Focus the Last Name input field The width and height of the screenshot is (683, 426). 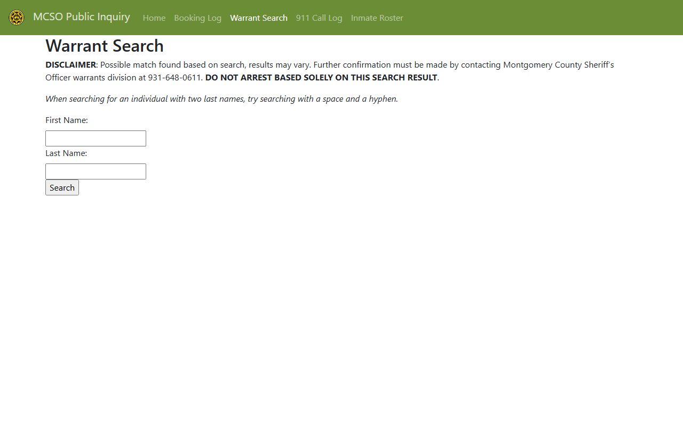click(x=96, y=171)
